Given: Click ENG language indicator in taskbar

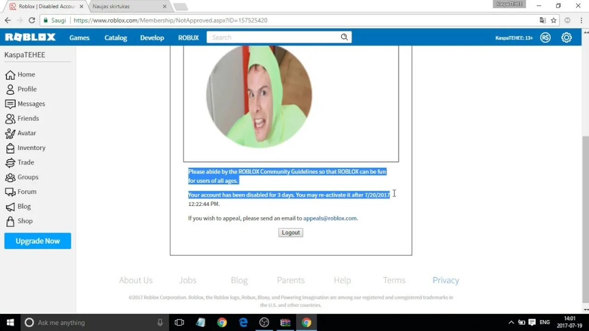Looking at the screenshot, I should pos(545,322).
